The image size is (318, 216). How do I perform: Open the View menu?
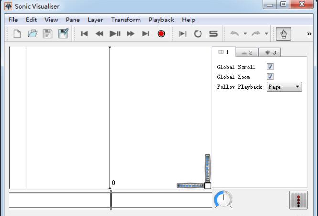(51, 20)
